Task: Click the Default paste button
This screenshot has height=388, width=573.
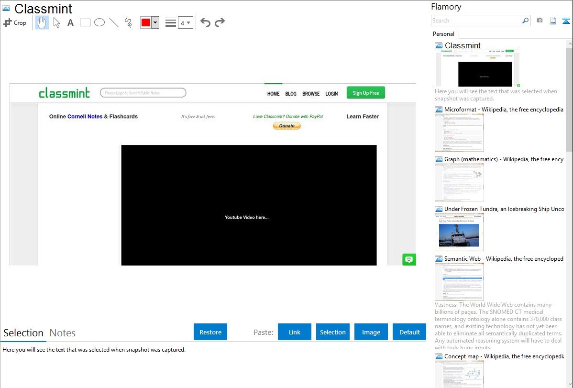Action: point(409,332)
